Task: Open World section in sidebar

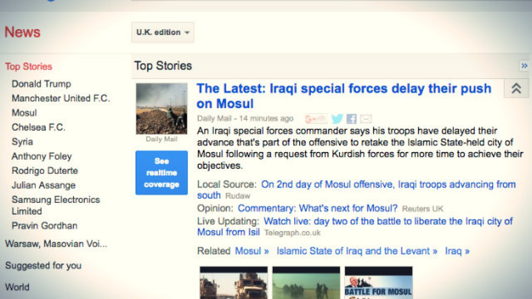Action: click(17, 287)
